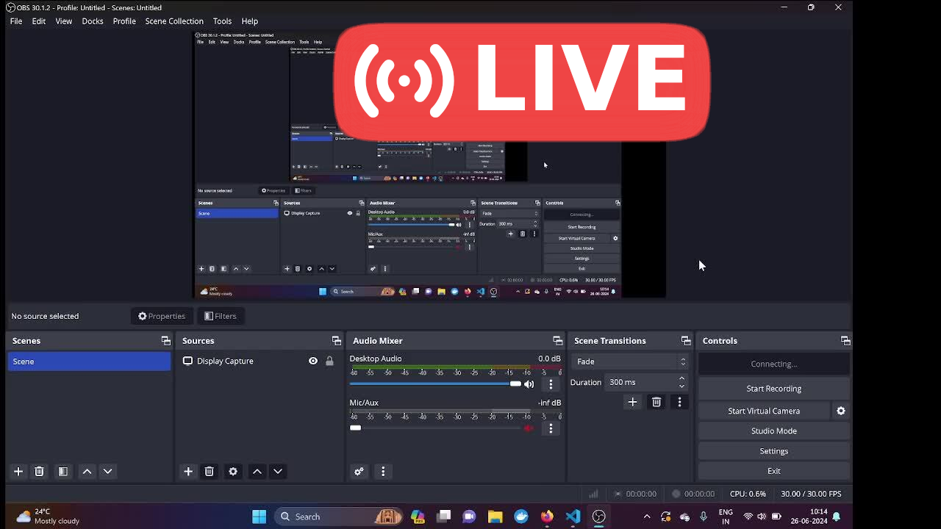Click the Start Virtual Camera button
This screenshot has height=529, width=941.
764,411
